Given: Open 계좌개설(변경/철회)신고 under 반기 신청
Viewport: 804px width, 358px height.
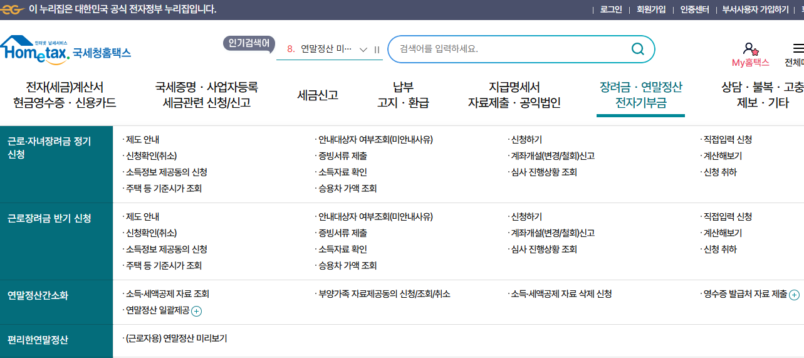Looking at the screenshot, I should click(x=553, y=233).
